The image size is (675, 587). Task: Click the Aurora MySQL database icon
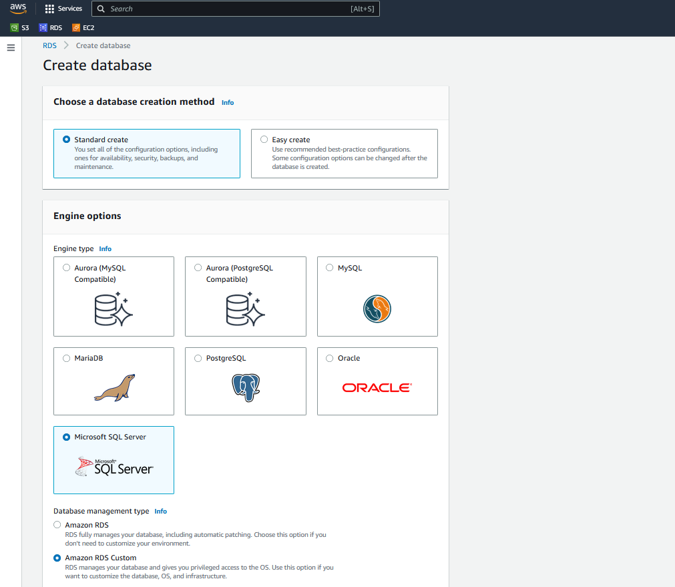tap(114, 309)
